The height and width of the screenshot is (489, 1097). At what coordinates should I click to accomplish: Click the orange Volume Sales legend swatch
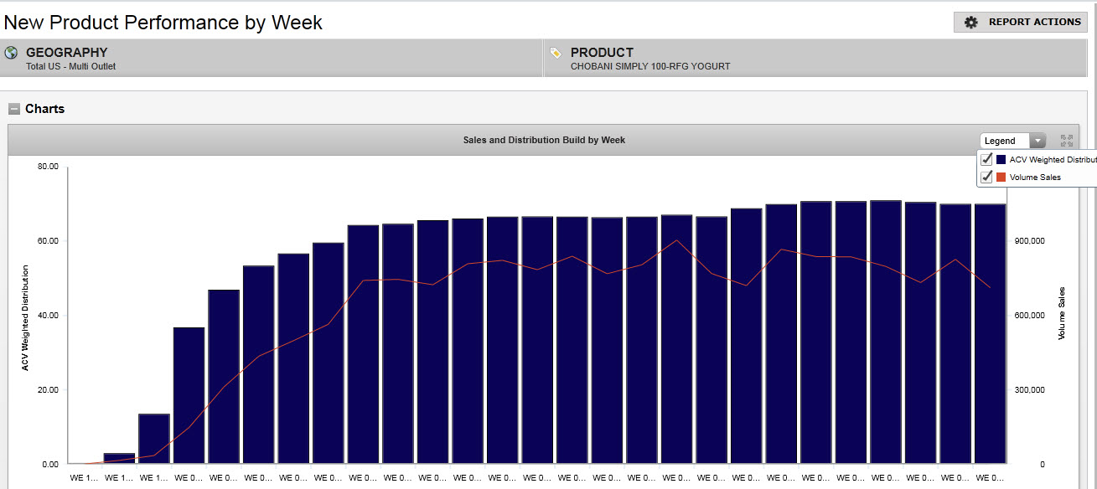pyautogui.click(x=1001, y=177)
